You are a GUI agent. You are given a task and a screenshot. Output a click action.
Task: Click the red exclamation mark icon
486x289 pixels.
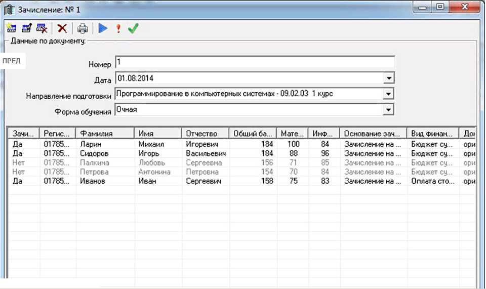pos(118,29)
